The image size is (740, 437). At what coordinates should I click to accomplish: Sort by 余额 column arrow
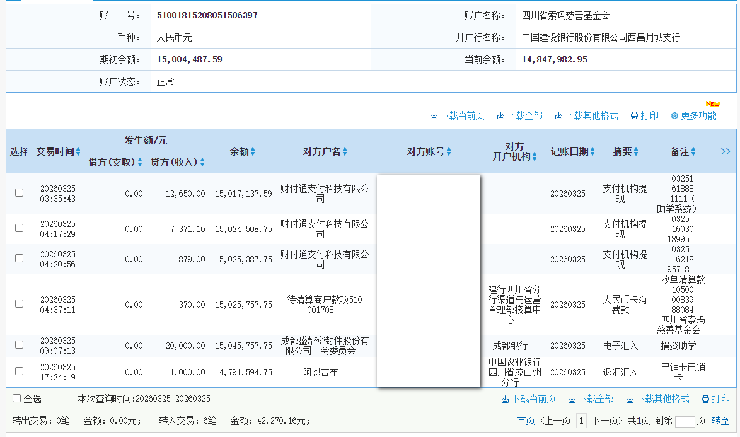click(253, 151)
